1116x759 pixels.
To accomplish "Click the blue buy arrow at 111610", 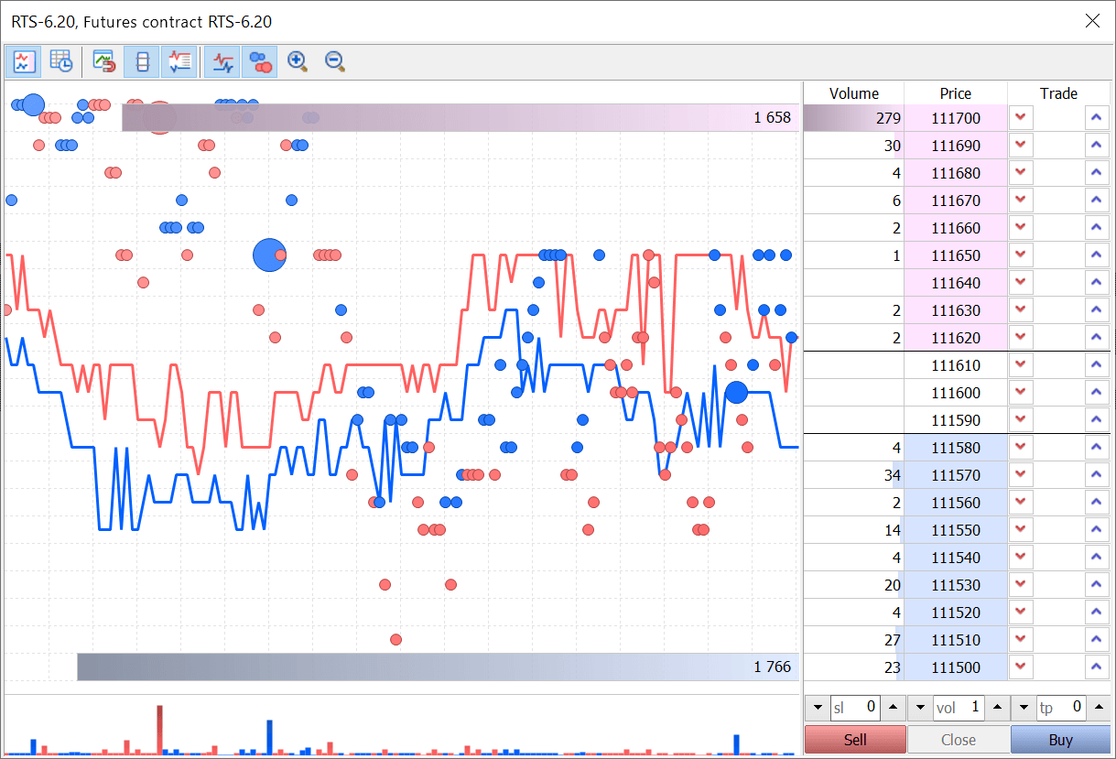I will (1096, 365).
